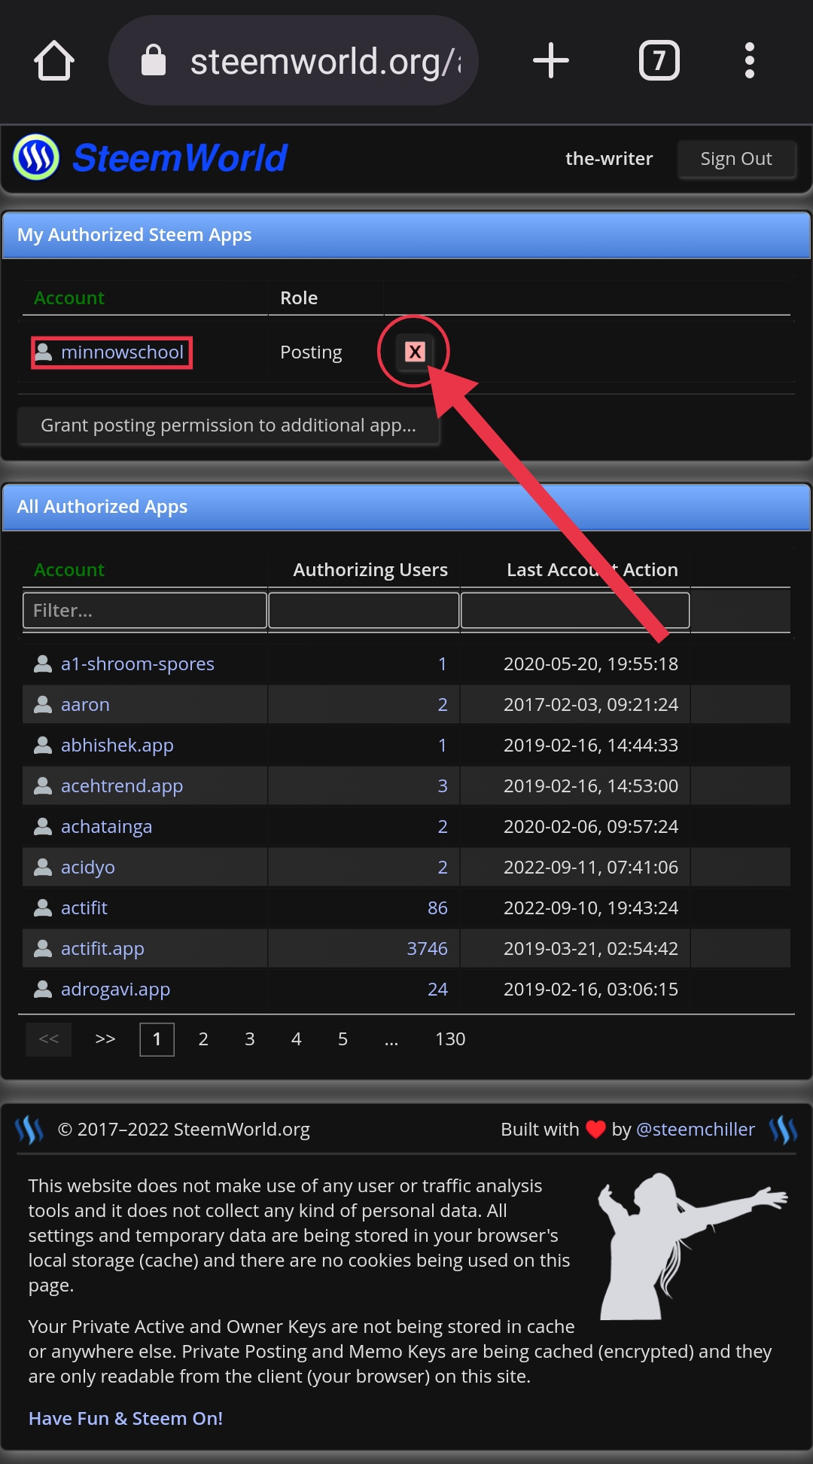Click the My Authorized Steem Apps header
This screenshot has width=813, height=1464.
pos(406,235)
